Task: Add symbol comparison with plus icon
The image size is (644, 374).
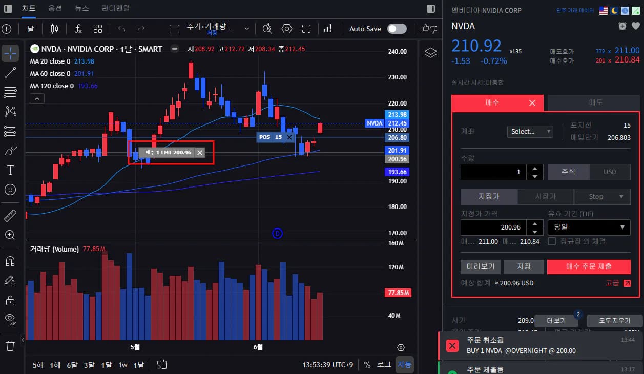Action: coord(7,29)
